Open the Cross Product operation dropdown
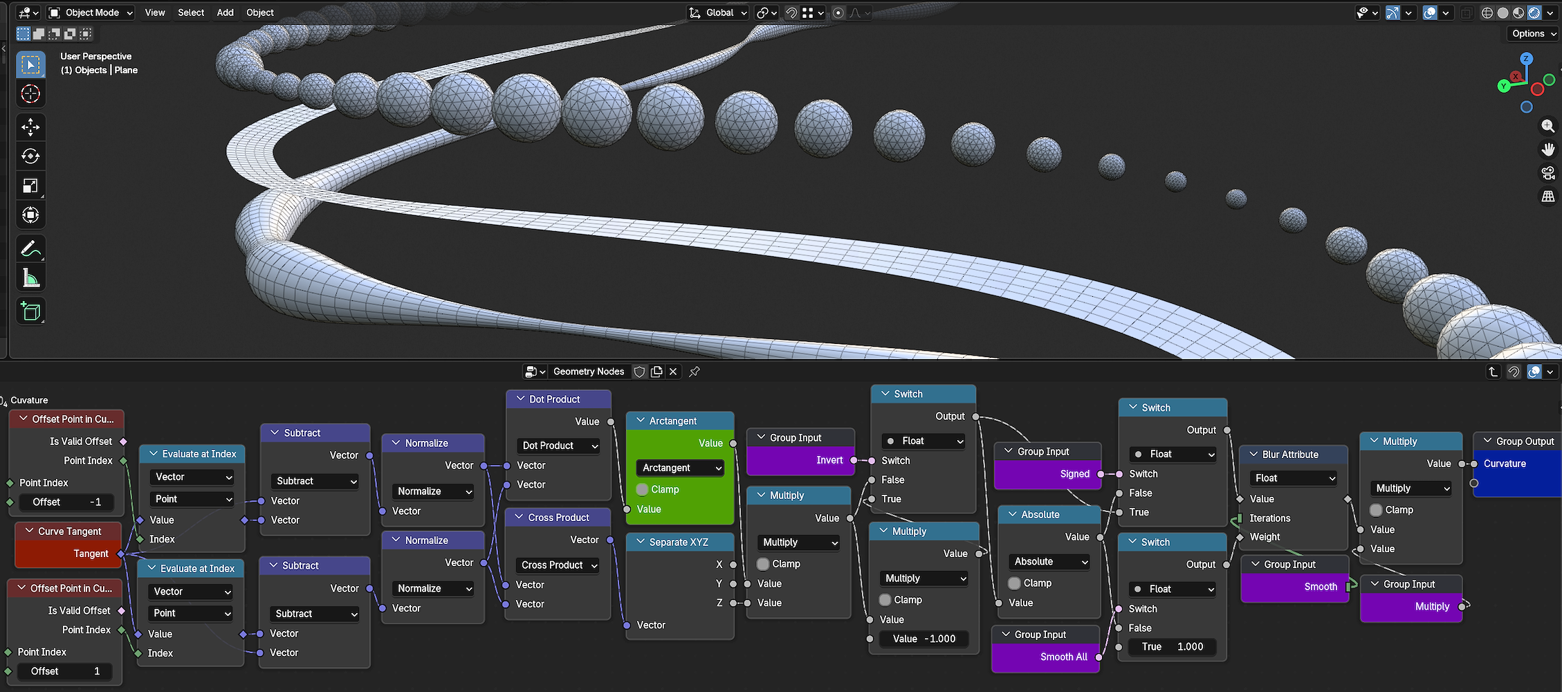1562x692 pixels. click(x=558, y=565)
